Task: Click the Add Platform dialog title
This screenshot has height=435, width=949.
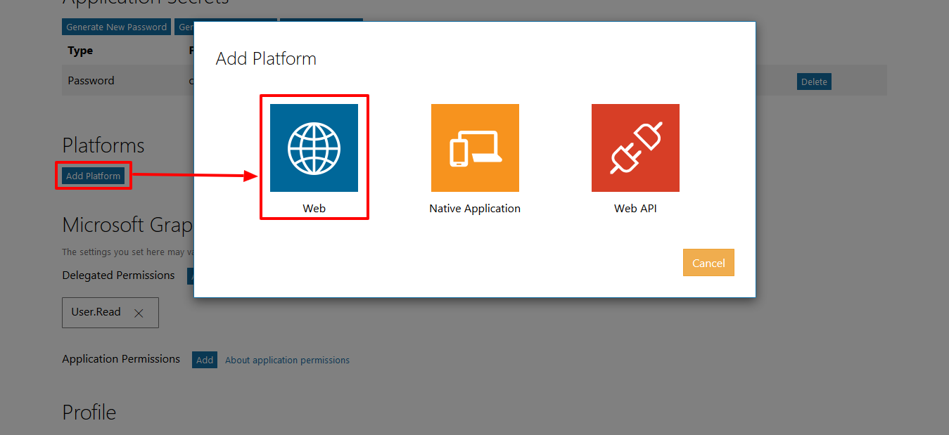Action: point(266,58)
